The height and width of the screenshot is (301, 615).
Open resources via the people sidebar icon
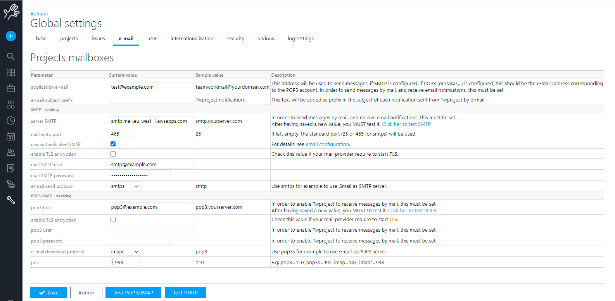(11, 152)
